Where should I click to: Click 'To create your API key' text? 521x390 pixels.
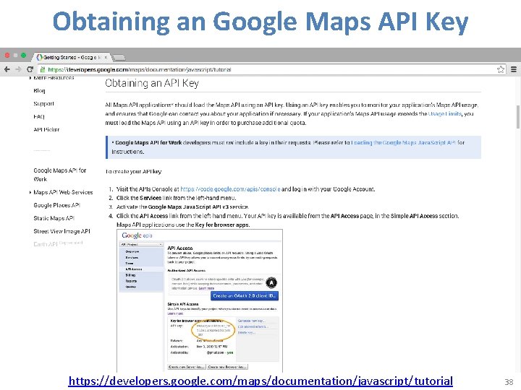pos(133,171)
